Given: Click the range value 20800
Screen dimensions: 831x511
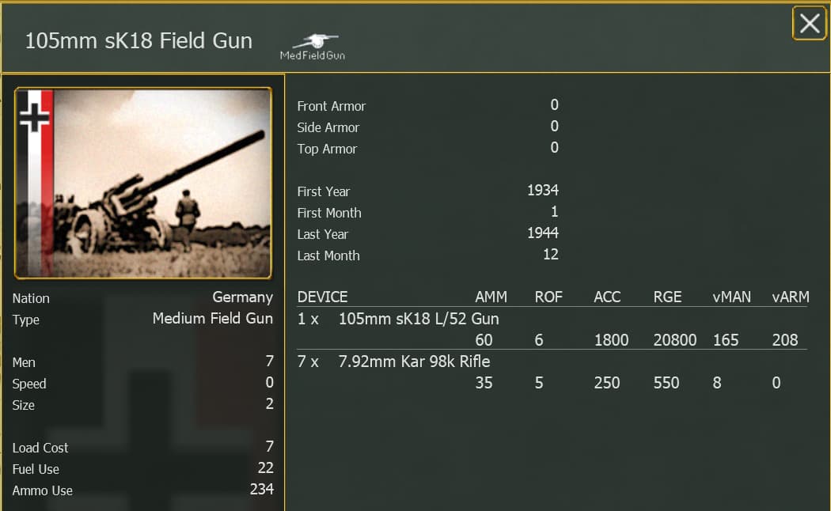Looking at the screenshot, I should tap(674, 340).
